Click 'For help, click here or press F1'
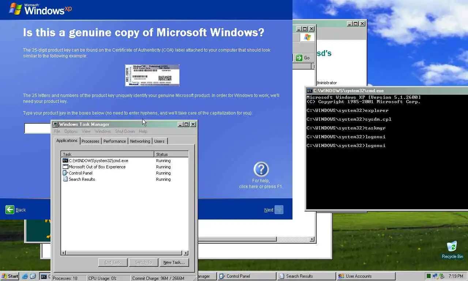468x281 pixels. pyautogui.click(x=261, y=184)
